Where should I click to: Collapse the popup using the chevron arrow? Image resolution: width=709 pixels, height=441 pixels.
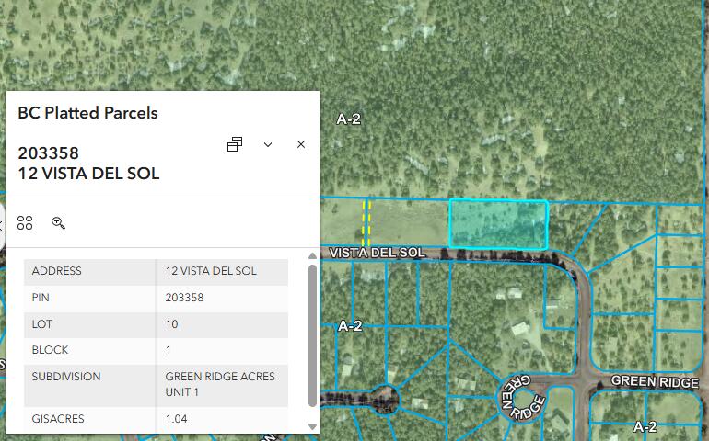[268, 144]
